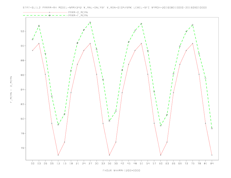The width and height of the screenshot is (231, 178).
Task: Click the green F_MEAN data marker at hour 60
Action: pyautogui.click(x=161, y=126)
